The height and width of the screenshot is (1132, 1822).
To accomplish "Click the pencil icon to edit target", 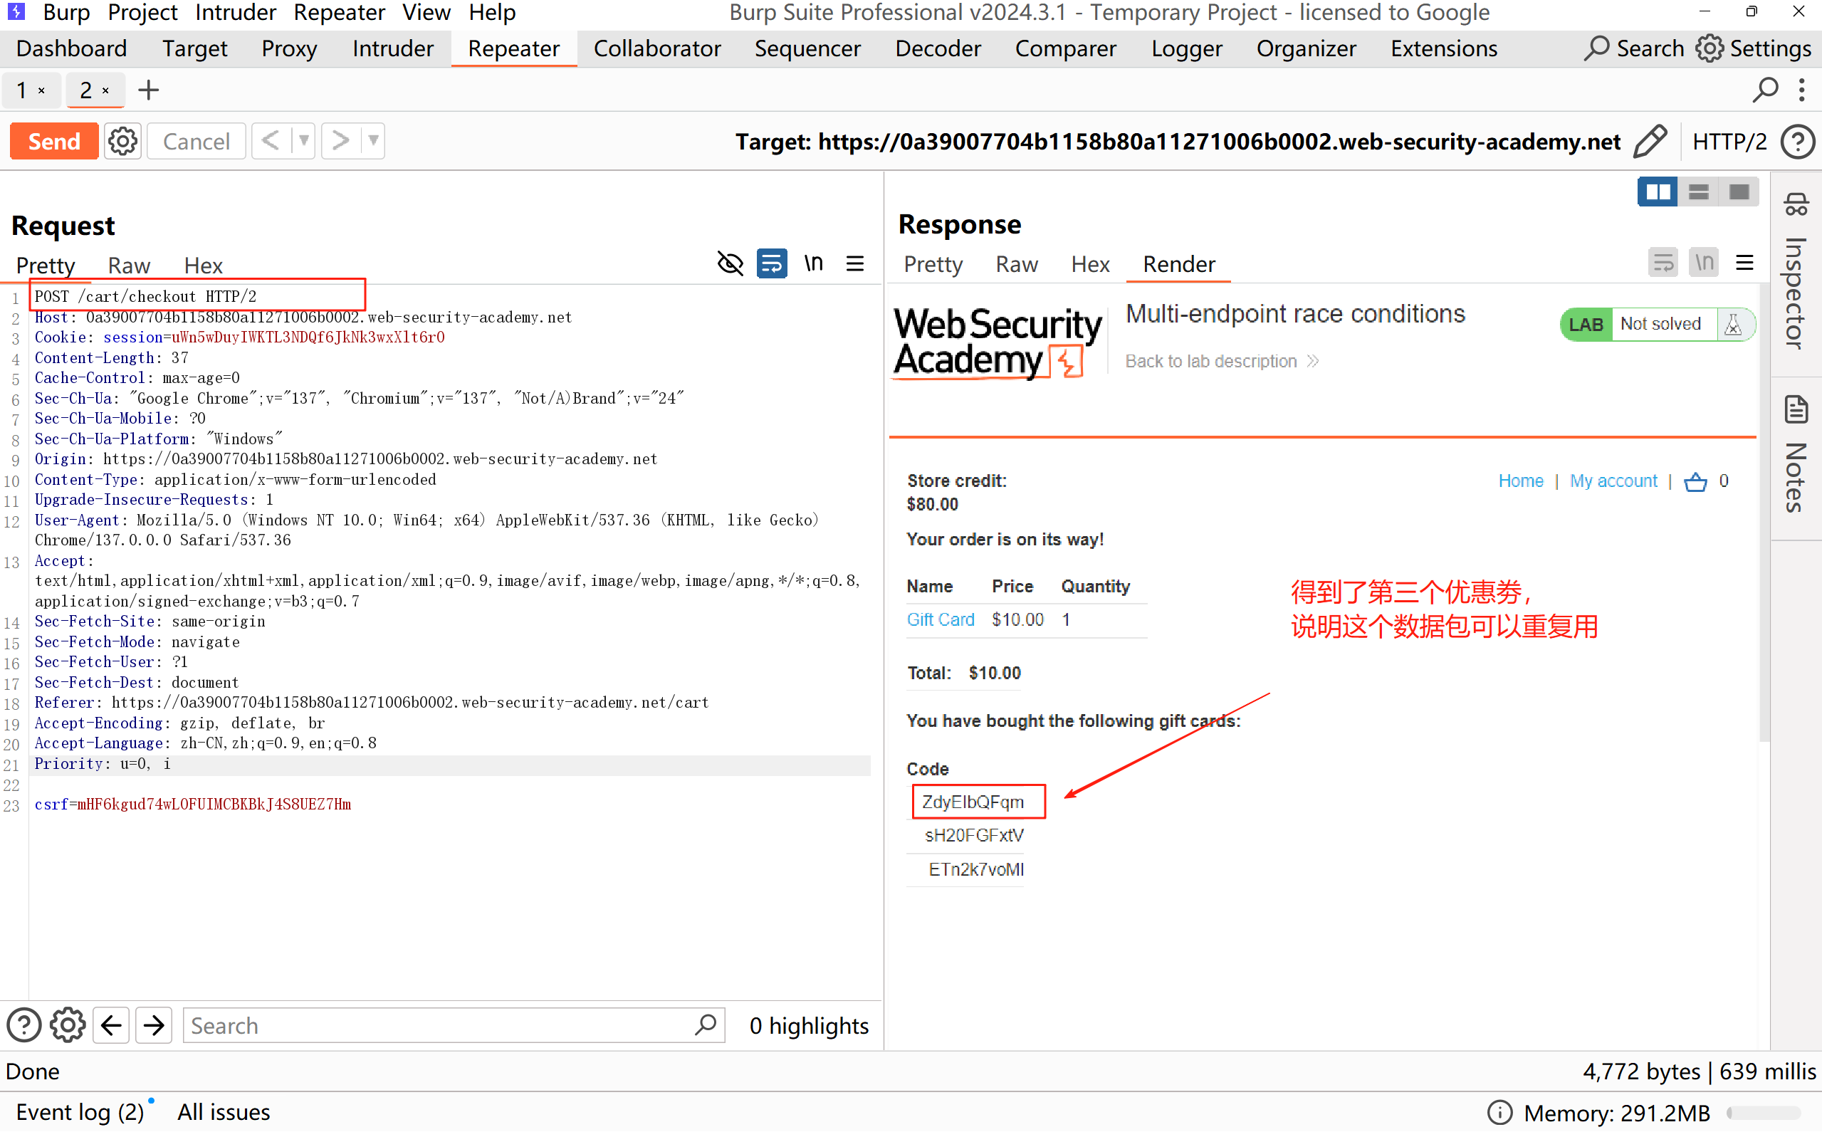I will point(1650,141).
